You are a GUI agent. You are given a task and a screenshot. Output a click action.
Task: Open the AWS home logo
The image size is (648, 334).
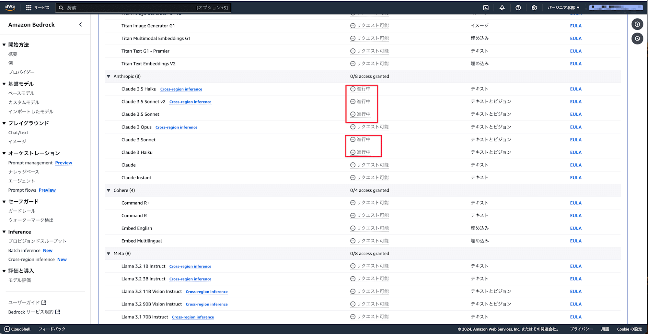click(x=10, y=7)
